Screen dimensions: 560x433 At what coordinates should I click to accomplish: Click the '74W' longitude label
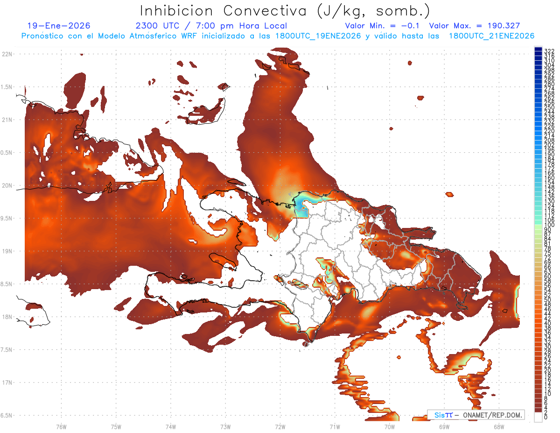170,426
